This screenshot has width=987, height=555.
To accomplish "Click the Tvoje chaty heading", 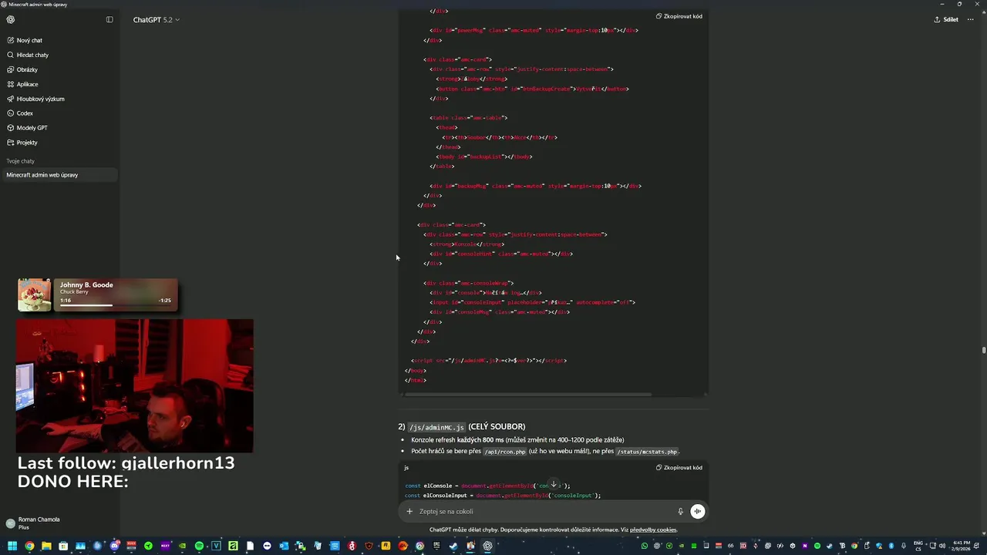I will [21, 161].
